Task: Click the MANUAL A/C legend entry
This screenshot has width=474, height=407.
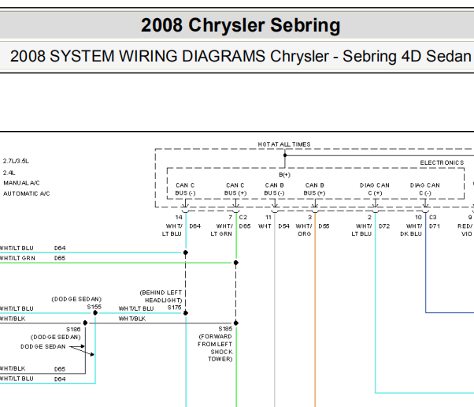Action: coord(21,183)
